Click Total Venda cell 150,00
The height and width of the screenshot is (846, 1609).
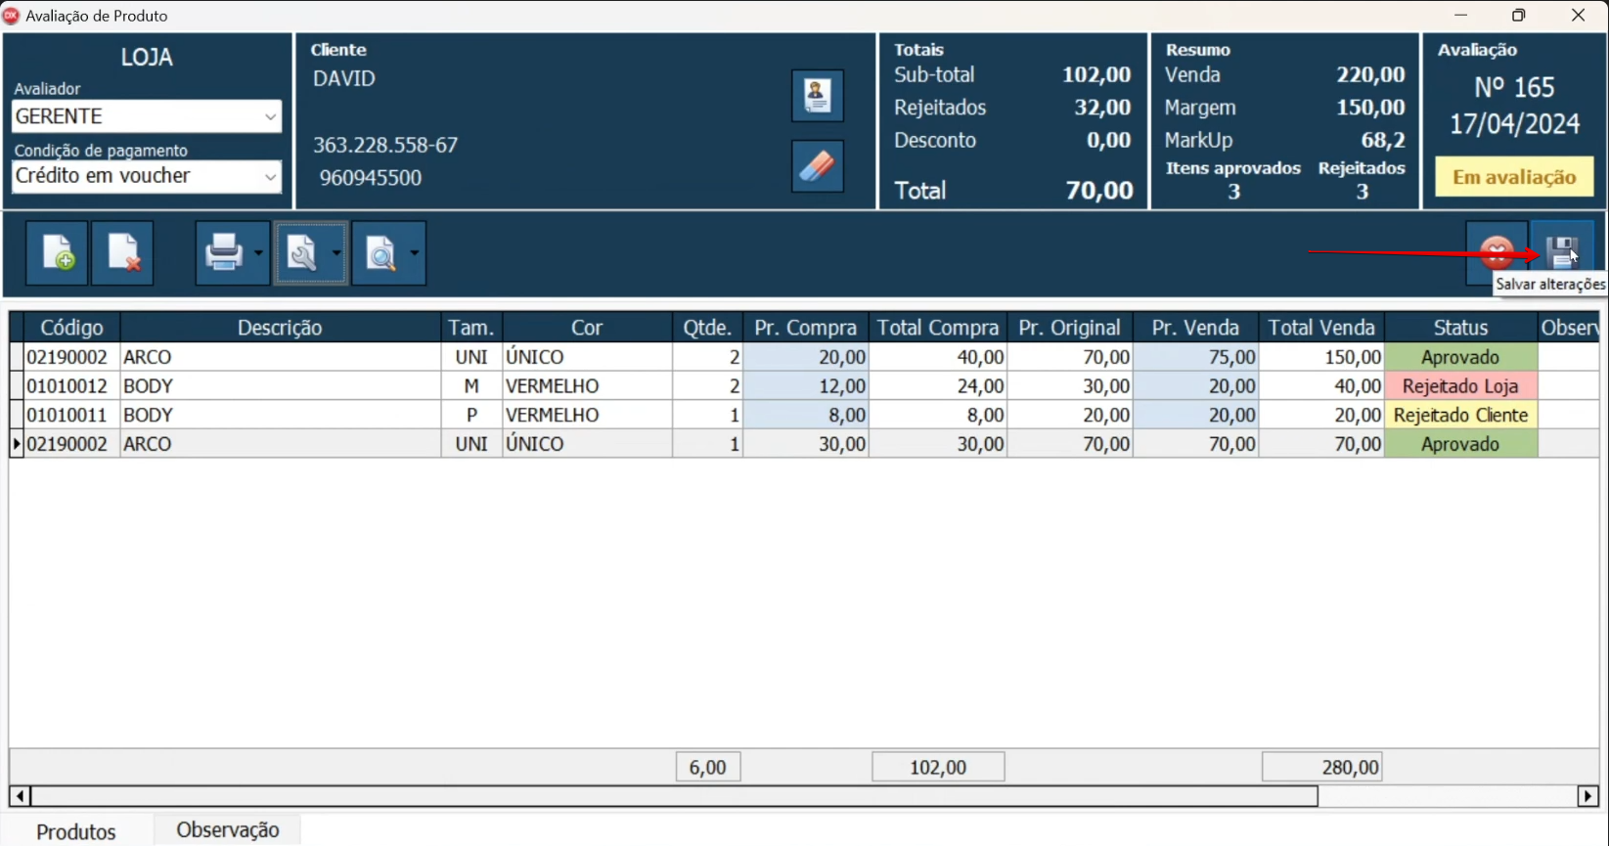1321,357
